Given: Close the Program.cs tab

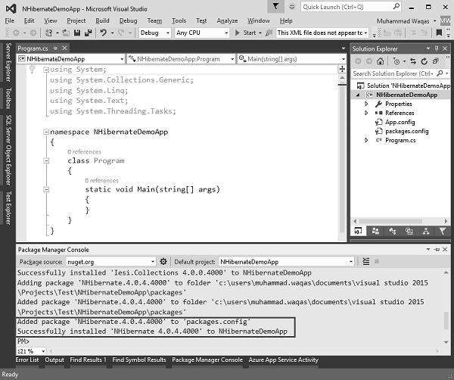Looking at the screenshot, I should (x=64, y=48).
